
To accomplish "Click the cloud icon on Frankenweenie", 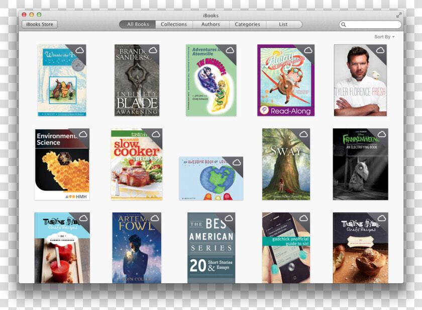I will click(x=382, y=134).
